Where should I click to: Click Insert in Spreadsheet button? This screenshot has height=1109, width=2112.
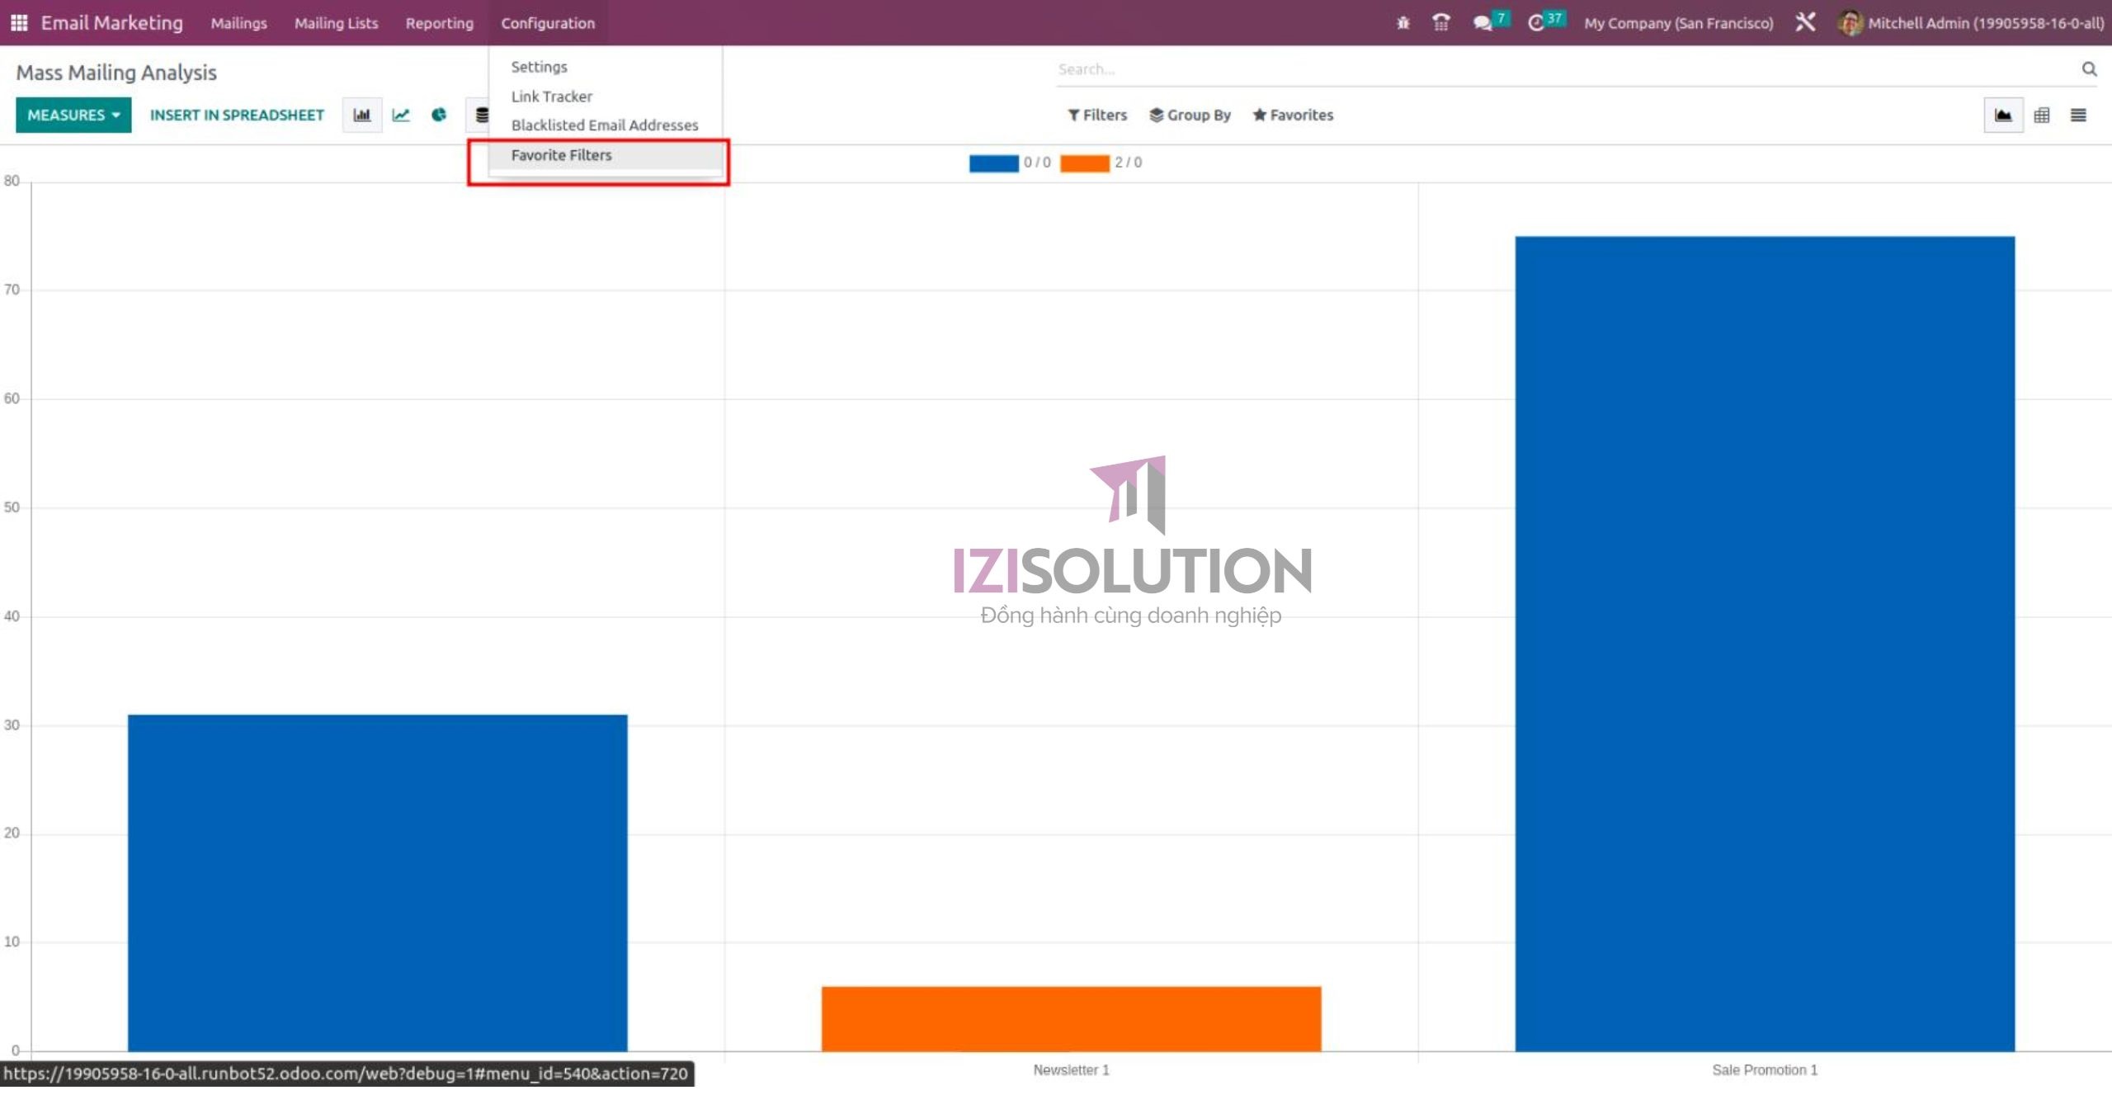tap(237, 116)
